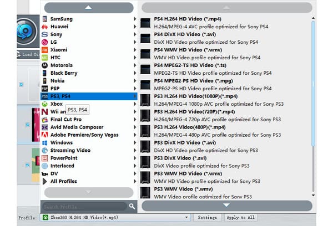Click the profile list vertical scrollbar thumb
The width and height of the screenshot is (333, 226).
[313, 84]
